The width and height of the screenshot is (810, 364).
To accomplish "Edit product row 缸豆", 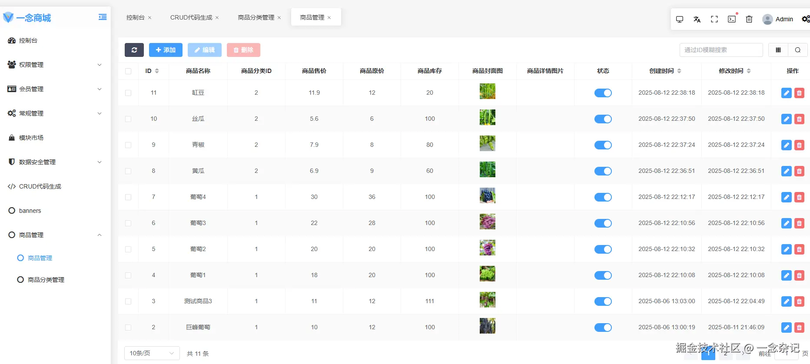I will click(x=787, y=93).
